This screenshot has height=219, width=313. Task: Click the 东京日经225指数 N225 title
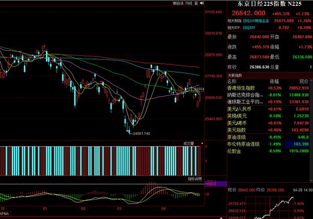click(x=269, y=3)
